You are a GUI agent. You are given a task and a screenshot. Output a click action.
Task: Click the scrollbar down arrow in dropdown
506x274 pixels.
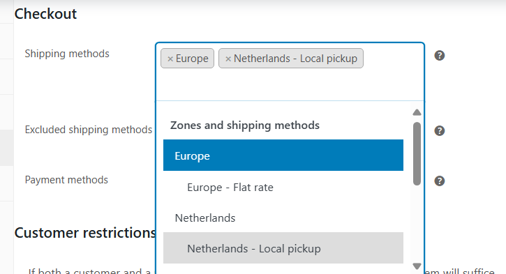(x=417, y=266)
